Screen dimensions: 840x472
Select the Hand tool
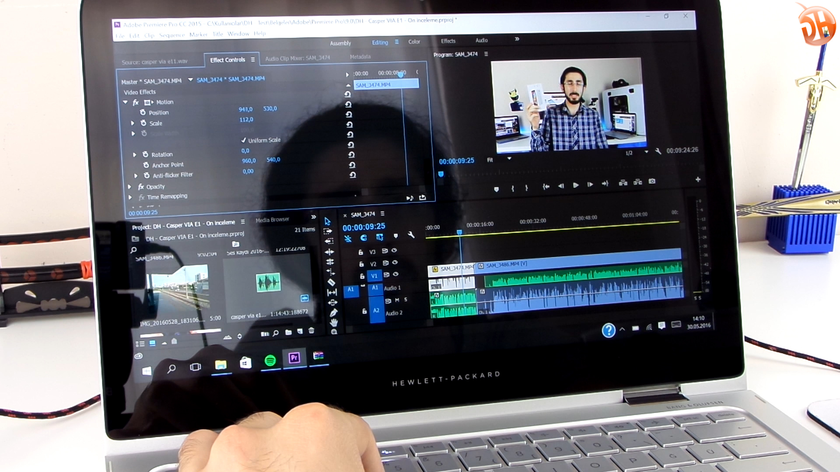pos(334,323)
